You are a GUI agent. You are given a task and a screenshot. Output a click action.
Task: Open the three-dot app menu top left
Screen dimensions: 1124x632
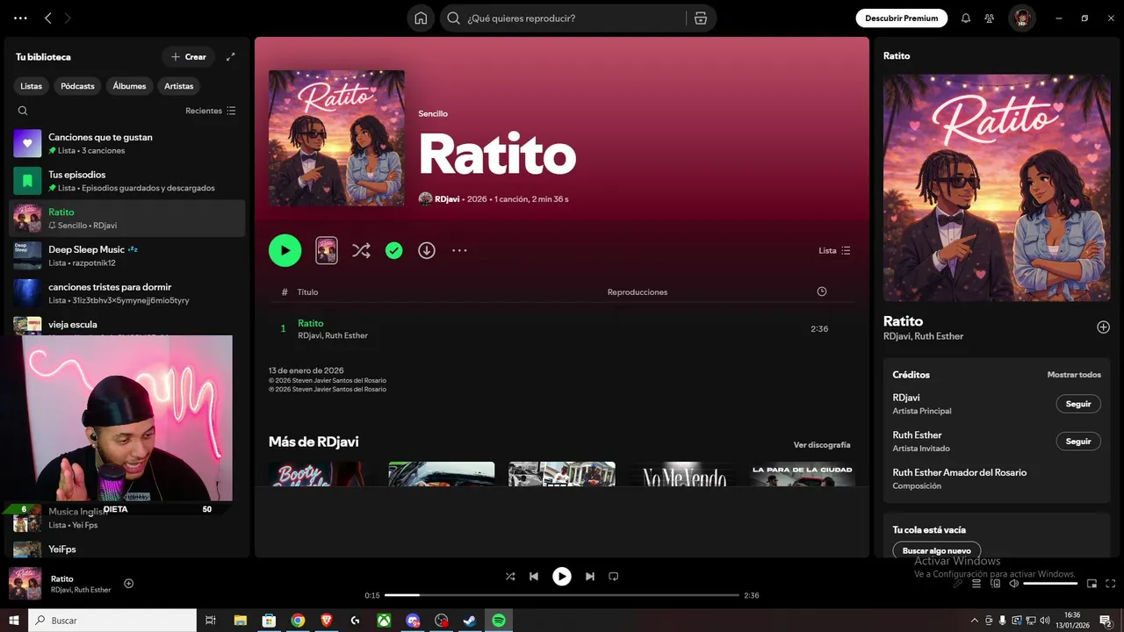[x=20, y=18]
